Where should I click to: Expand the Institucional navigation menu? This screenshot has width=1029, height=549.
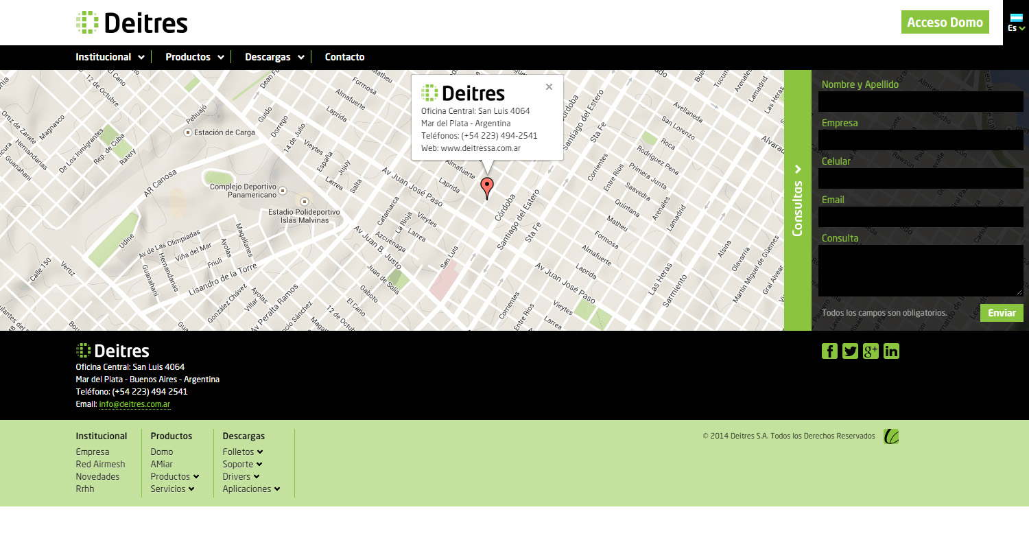click(110, 57)
